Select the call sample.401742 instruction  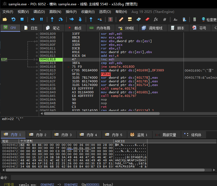pos(119,89)
